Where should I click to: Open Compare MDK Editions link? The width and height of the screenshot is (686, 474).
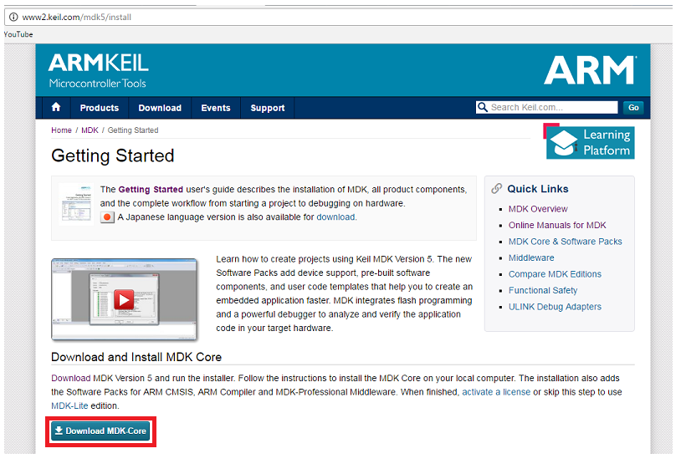tap(555, 274)
